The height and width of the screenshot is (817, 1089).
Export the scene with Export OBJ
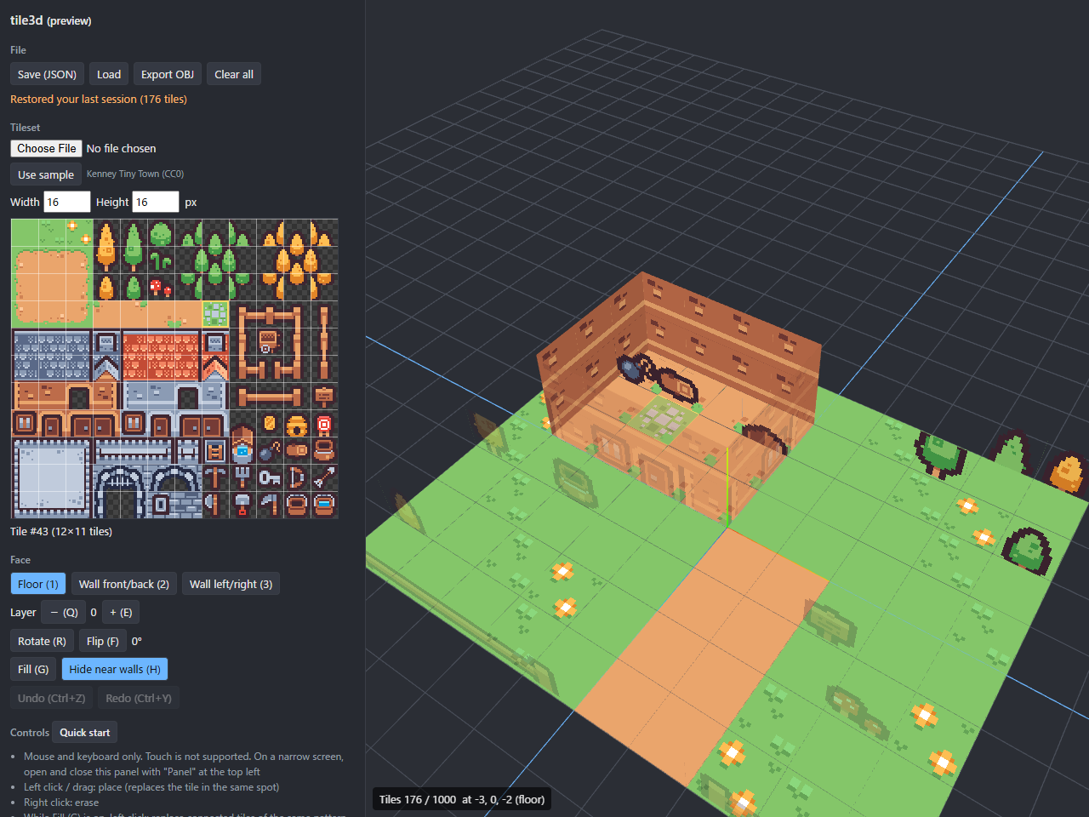pyautogui.click(x=168, y=74)
